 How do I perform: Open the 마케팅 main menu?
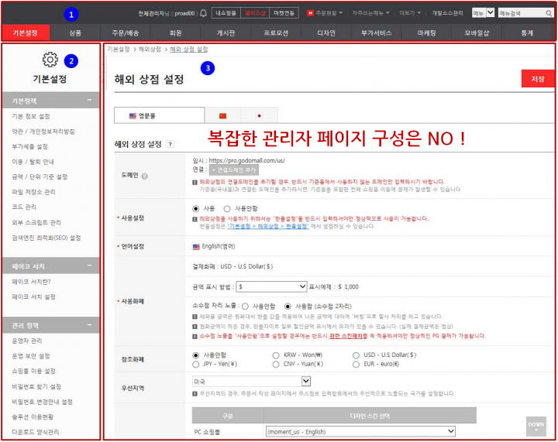coord(426,33)
